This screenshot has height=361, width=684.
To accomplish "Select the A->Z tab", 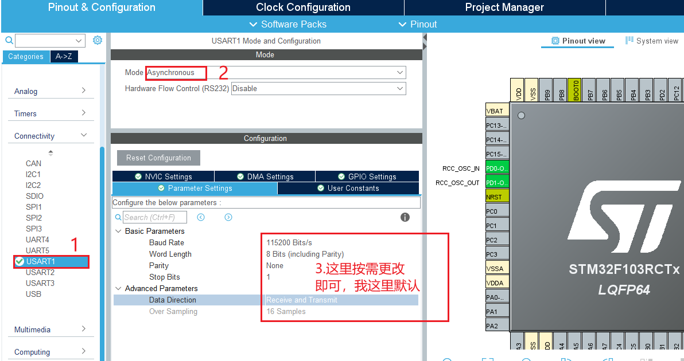I will pos(64,57).
